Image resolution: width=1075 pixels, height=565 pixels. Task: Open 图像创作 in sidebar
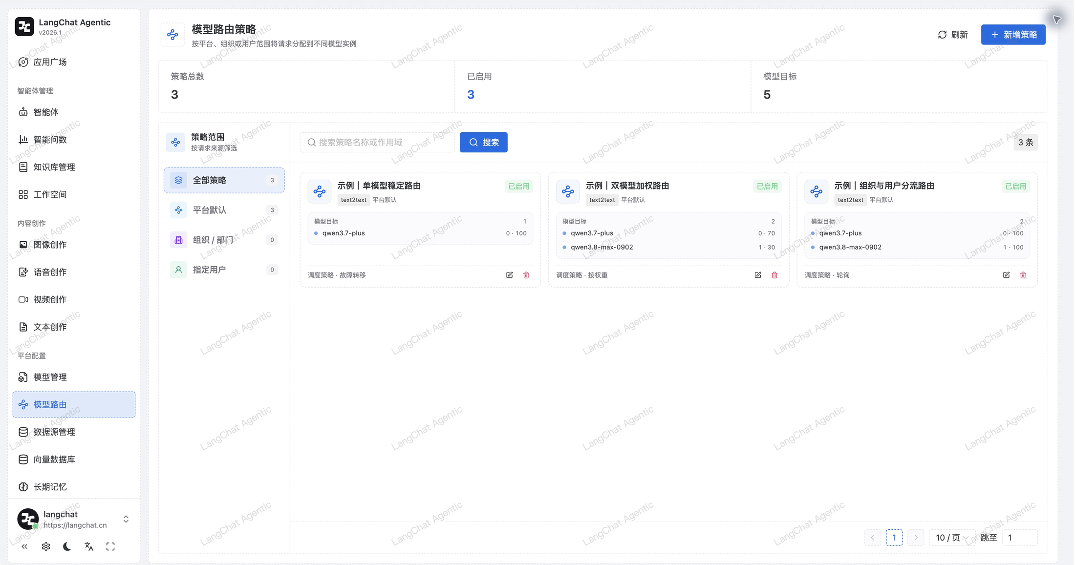[x=74, y=245]
